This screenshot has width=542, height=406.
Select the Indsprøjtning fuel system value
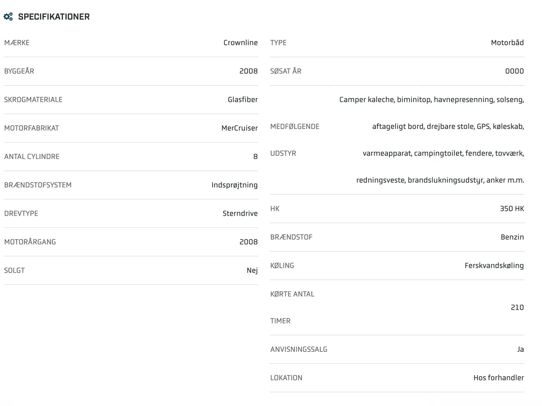(x=235, y=185)
